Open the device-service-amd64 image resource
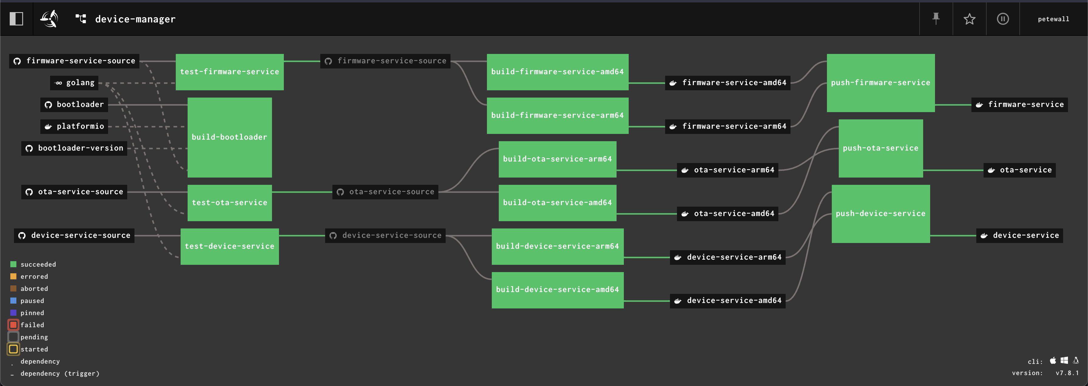 (728, 301)
